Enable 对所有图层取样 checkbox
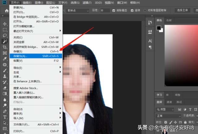This screenshot has height=134, width=198. pos(145,10)
